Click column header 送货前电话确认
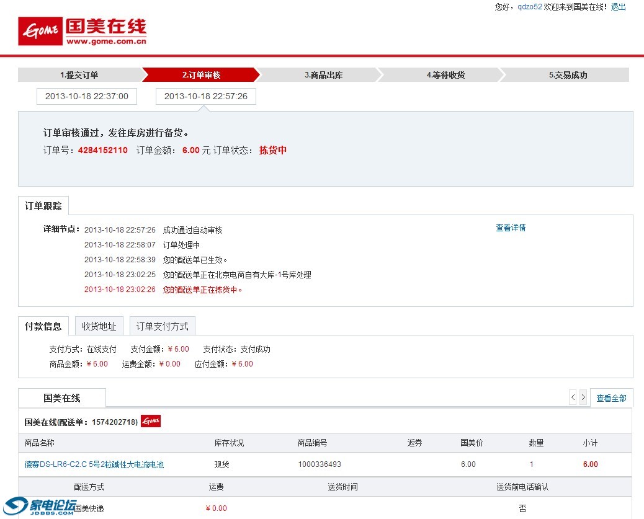 point(522,487)
